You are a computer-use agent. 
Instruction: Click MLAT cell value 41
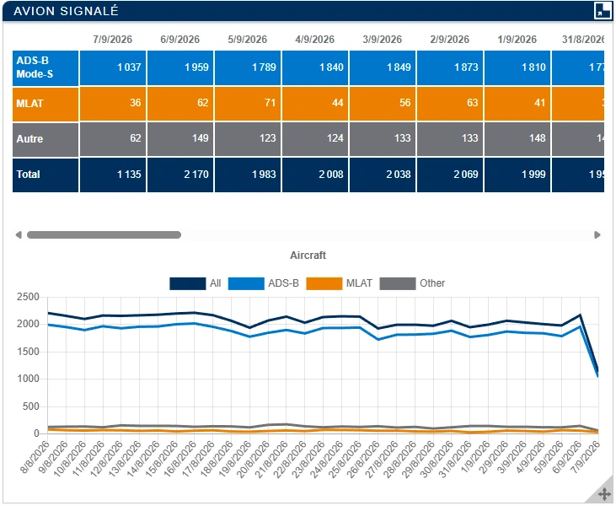[x=517, y=104]
